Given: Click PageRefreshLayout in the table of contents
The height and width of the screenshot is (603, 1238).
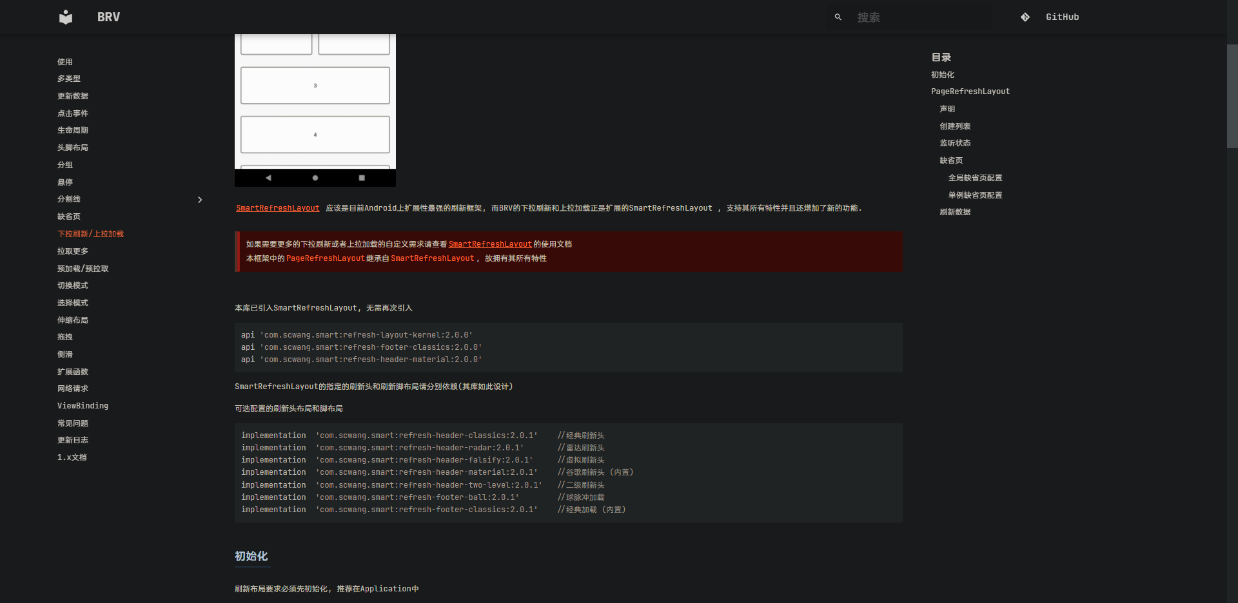Looking at the screenshot, I should [970, 91].
